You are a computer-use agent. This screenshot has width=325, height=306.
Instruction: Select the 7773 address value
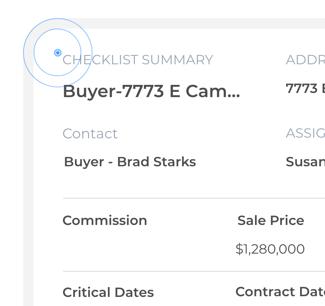pos(305,89)
